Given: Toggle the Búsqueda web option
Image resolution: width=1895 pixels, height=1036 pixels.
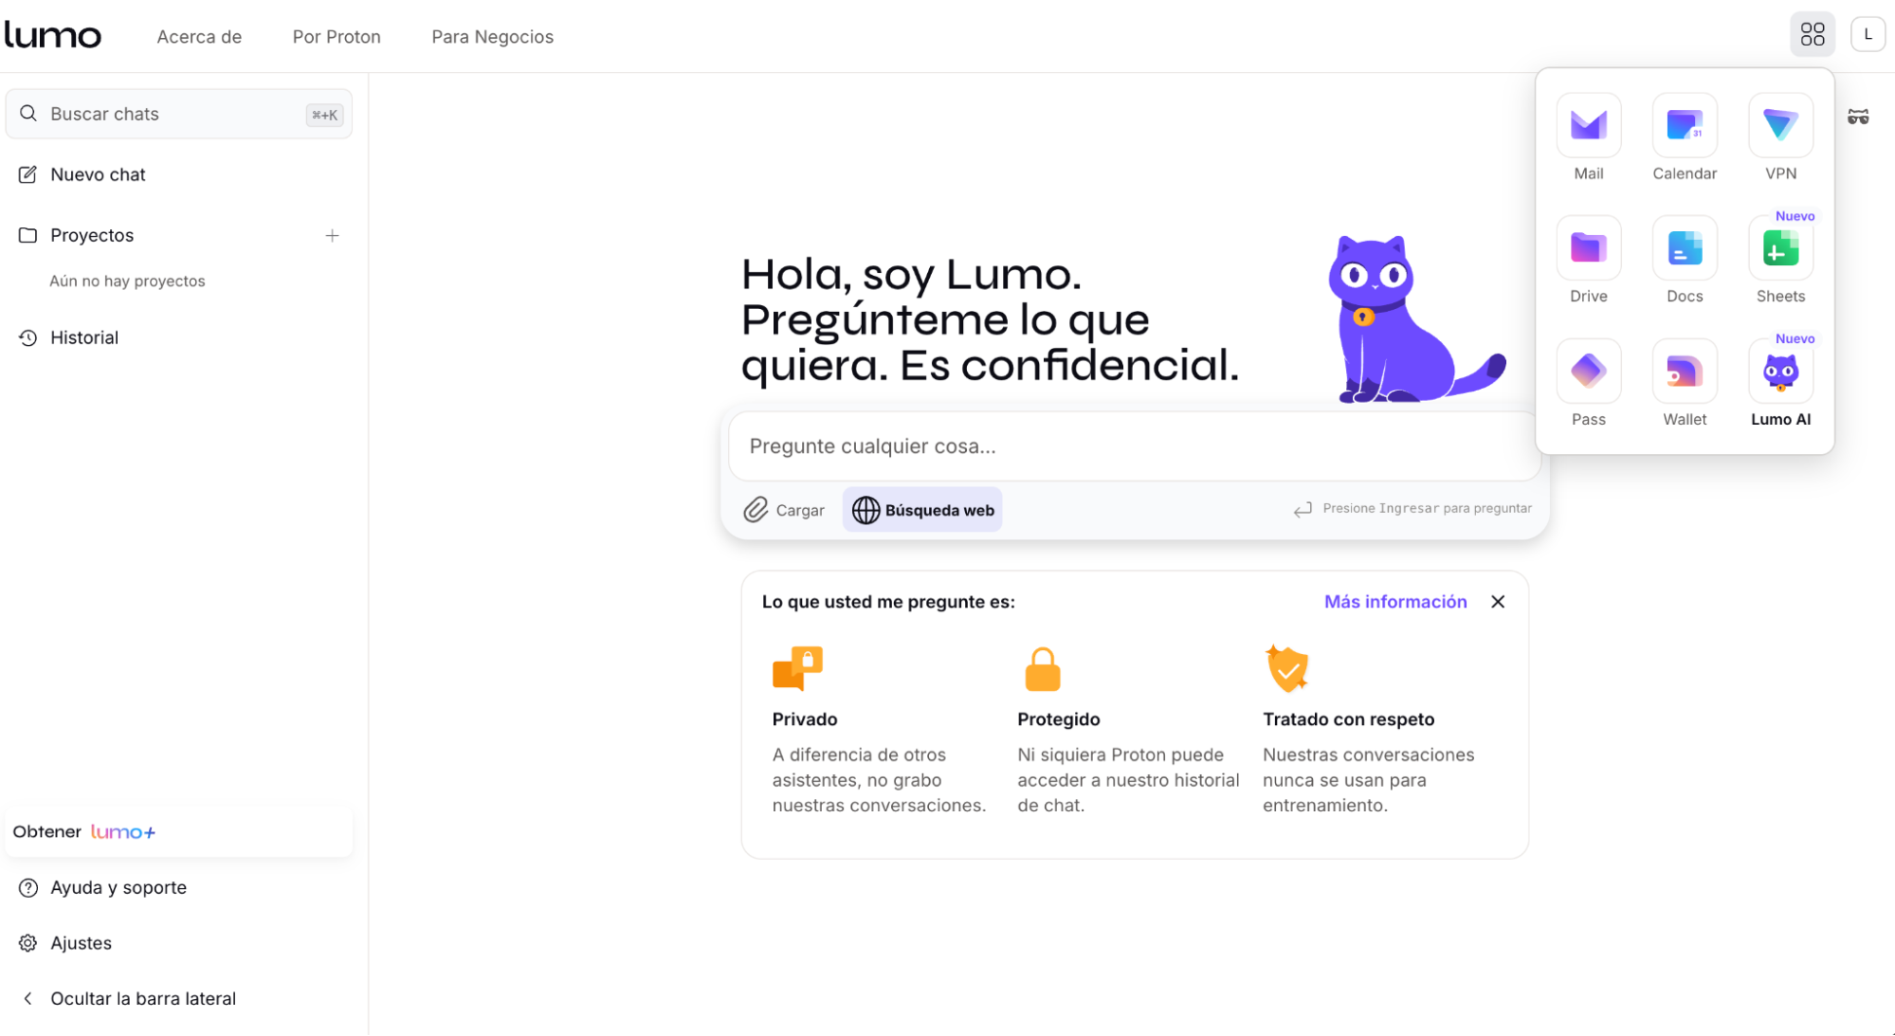Looking at the screenshot, I should [x=922, y=510].
